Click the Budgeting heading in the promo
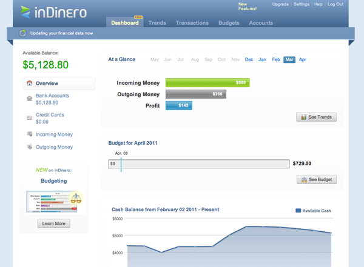364x267 pixels. 54,181
